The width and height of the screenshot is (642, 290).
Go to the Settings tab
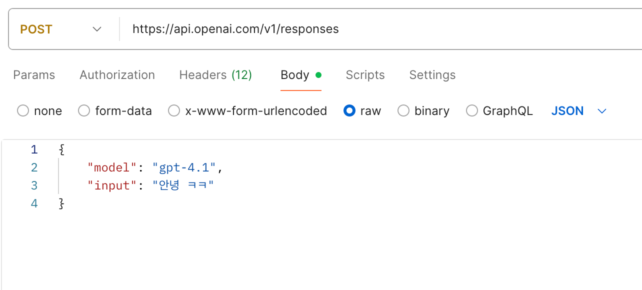432,75
